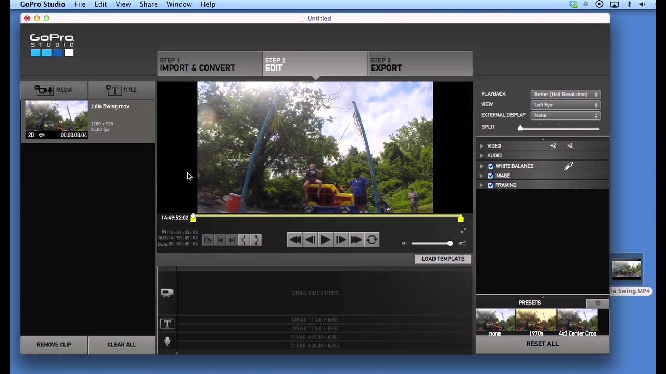Click the step forward one frame button
666x374 pixels.
pos(340,239)
